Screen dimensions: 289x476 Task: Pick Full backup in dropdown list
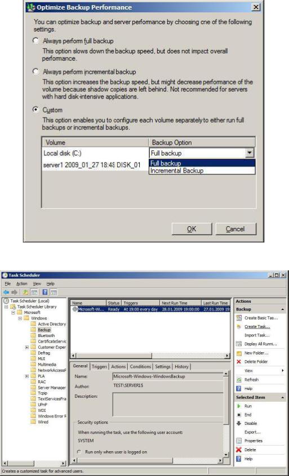point(202,163)
